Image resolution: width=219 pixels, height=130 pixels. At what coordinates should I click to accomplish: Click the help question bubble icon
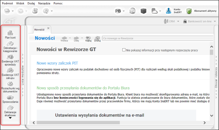coord(46,11)
